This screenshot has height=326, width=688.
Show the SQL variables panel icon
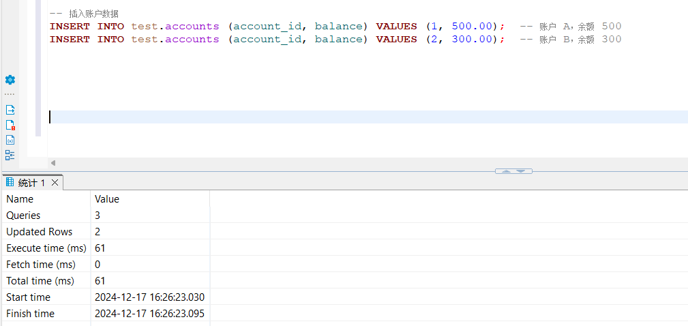(x=10, y=140)
